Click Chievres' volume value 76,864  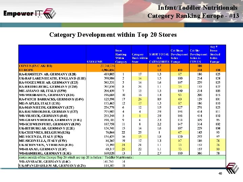pyautogui.click(x=110, y=132)
